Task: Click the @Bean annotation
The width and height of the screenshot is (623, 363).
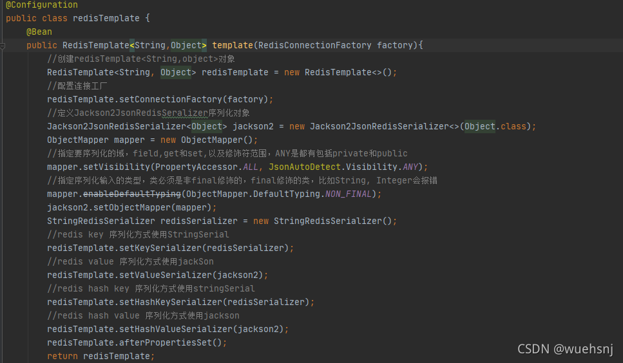Action: point(39,32)
